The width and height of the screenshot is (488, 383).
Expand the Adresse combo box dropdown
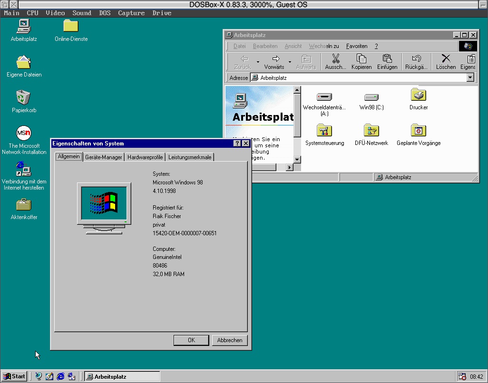coord(470,77)
